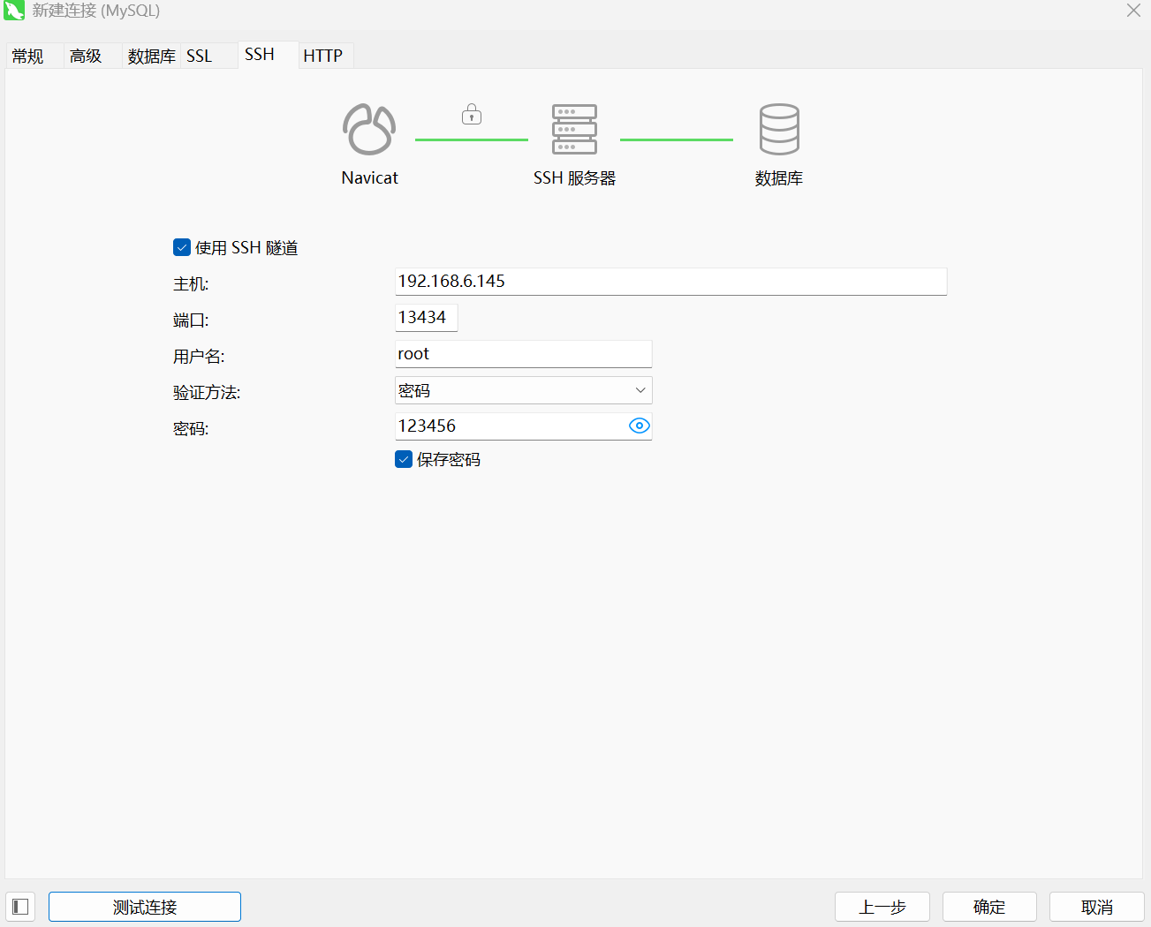Viewport: 1151px width, 927px height.
Task: Open the 验证方法 dropdown
Action: click(523, 390)
